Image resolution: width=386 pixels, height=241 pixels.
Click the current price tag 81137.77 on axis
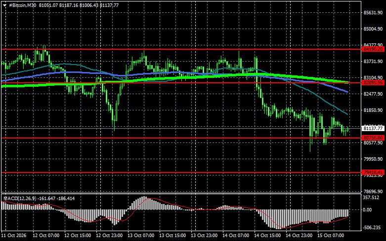click(373, 128)
